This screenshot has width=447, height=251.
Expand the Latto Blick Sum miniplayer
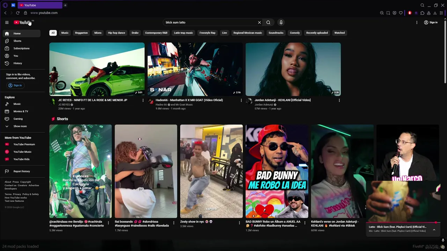[434, 230]
